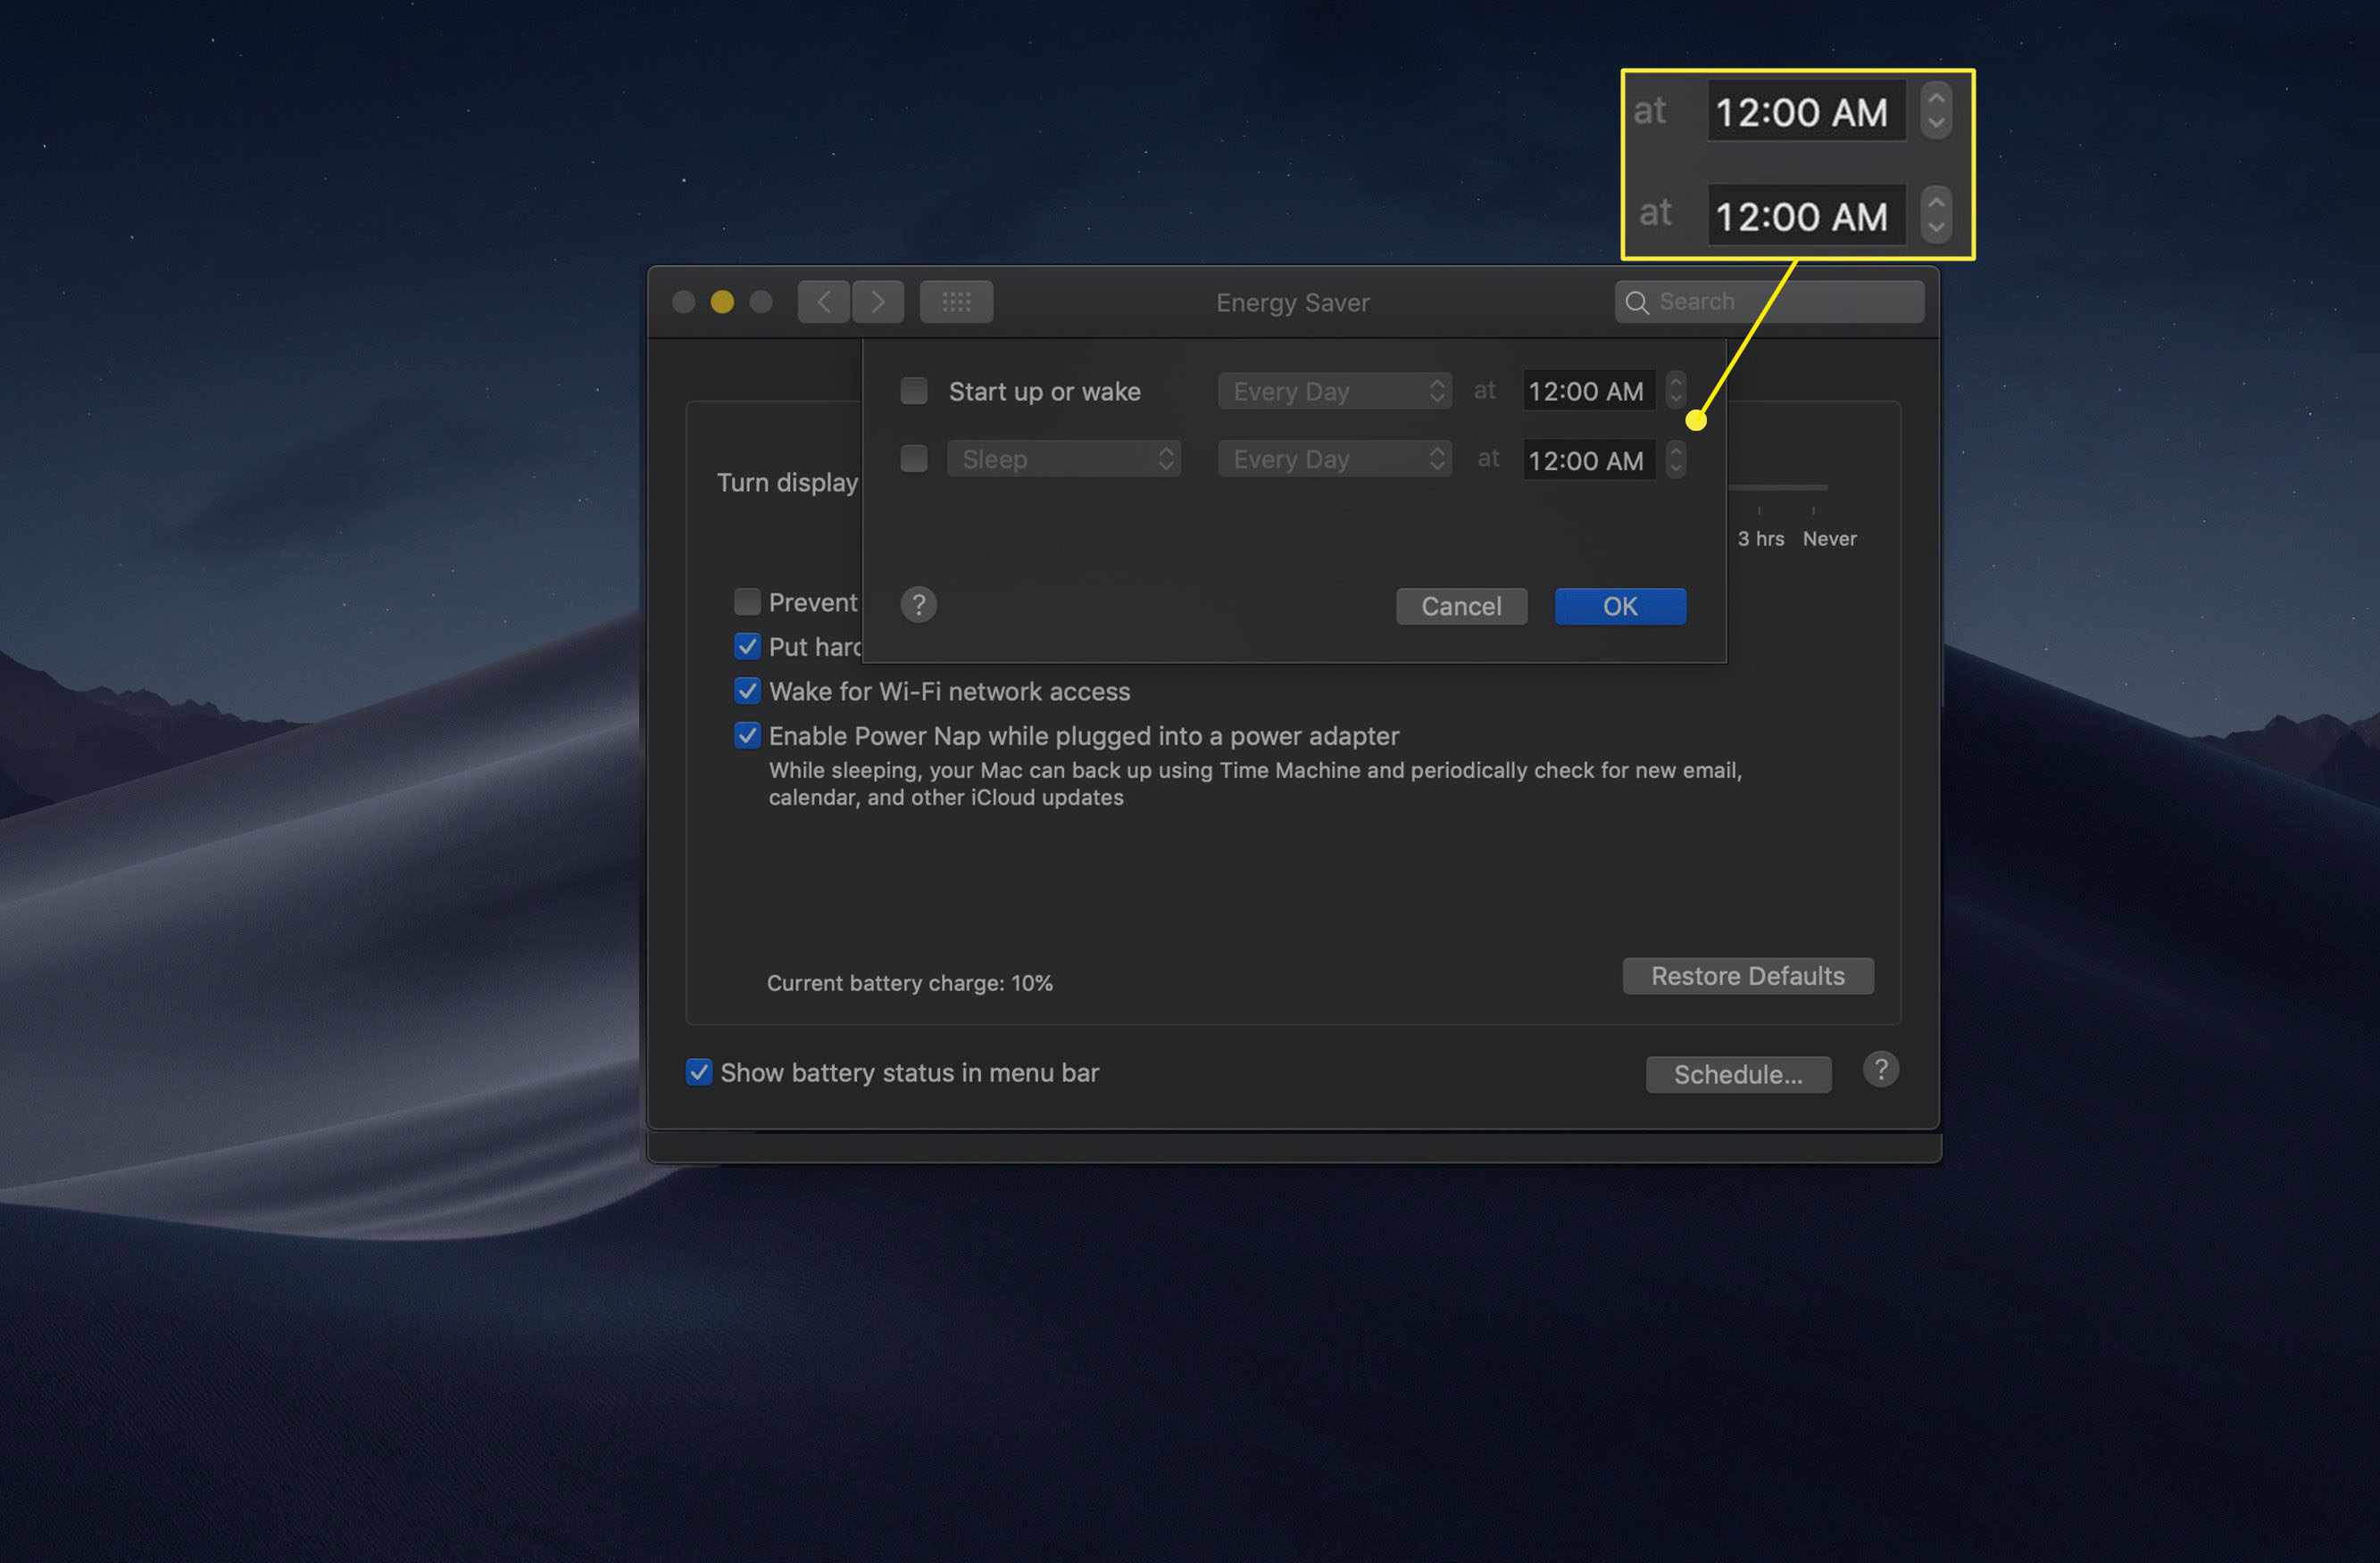Image resolution: width=2380 pixels, height=1563 pixels.
Task: Click the Help question mark icon
Action: (x=920, y=604)
